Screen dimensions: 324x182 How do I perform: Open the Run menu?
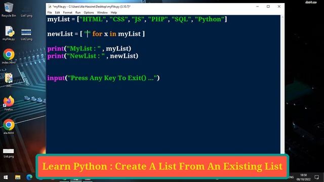pyautogui.click(x=78, y=13)
